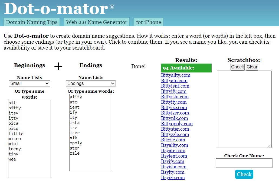Open the Bittyity.com result link
The height and width of the screenshot is (181, 279).
174,102
